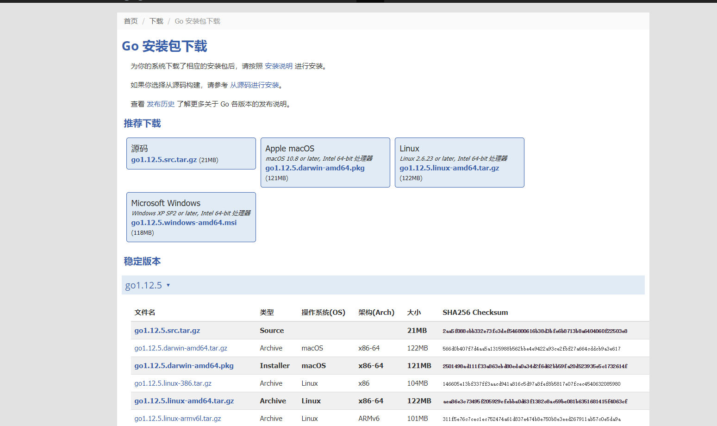This screenshot has width=717, height=426.
Task: Click the 104MB size cell
Action: (417, 383)
